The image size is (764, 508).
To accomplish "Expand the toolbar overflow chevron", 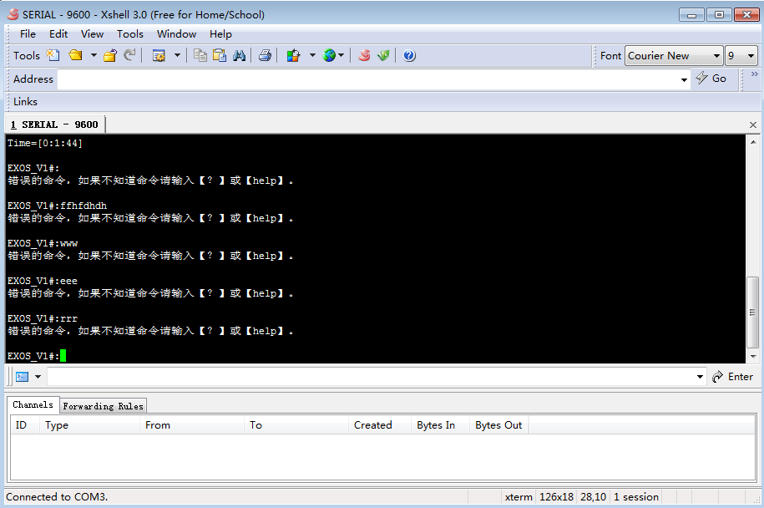I will [x=754, y=74].
